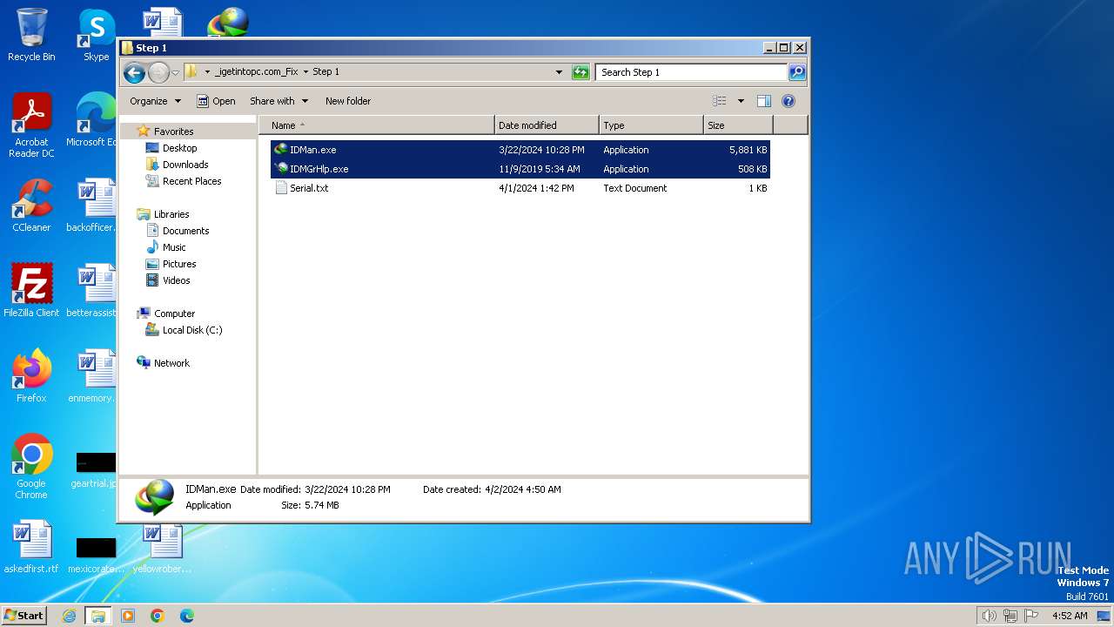1114x627 pixels.
Task: Click Firefox desktop icon
Action: 31,375
